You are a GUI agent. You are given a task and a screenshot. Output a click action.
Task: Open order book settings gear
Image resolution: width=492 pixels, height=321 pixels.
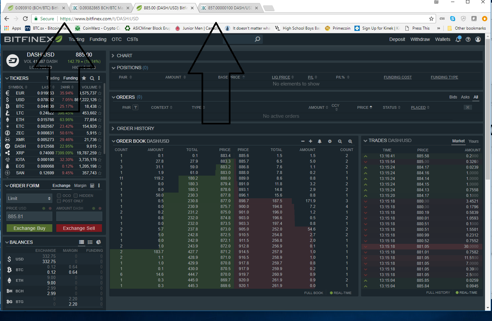(x=330, y=141)
